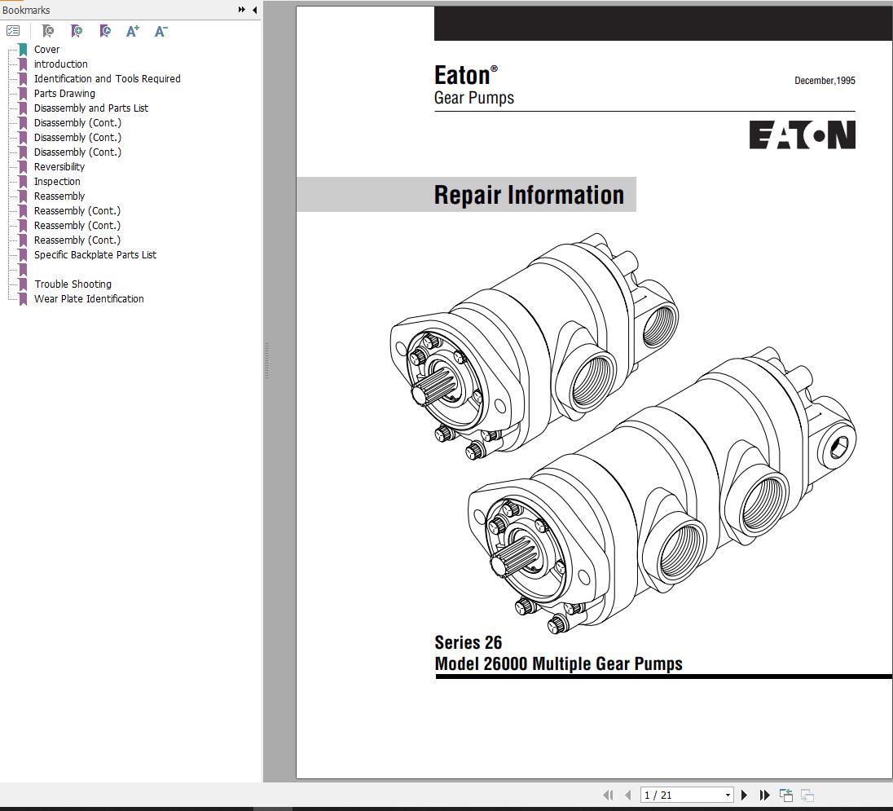Screen dimensions: 893x811
Task: Go to last page using skip-forward icon
Action: (x=764, y=795)
